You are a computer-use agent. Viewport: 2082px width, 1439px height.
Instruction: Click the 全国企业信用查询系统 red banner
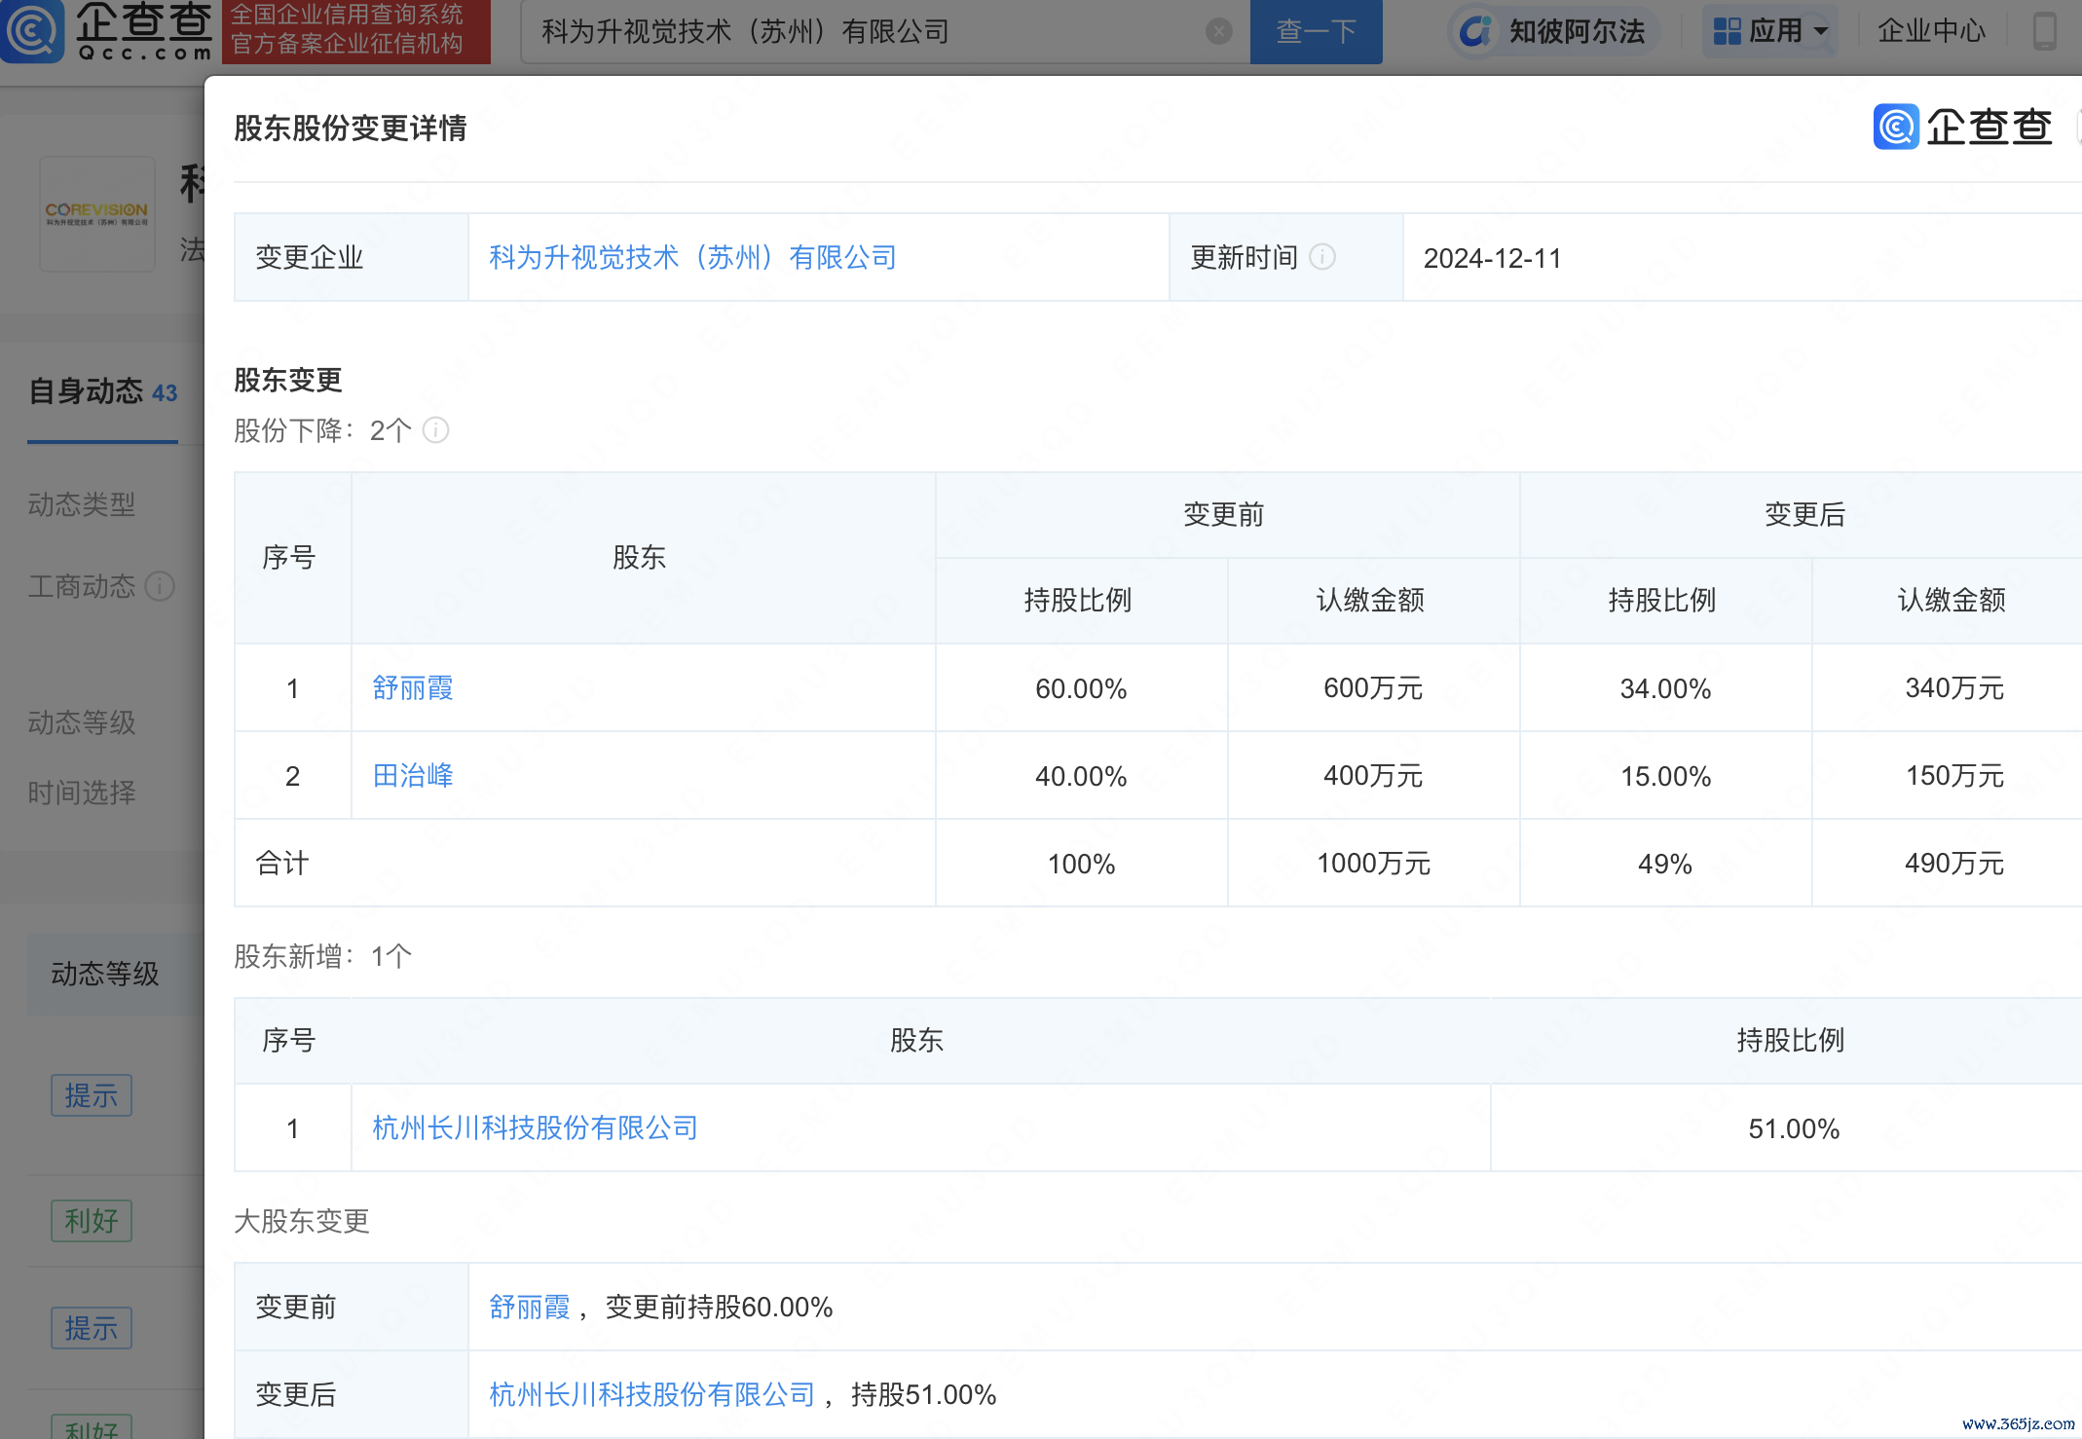pos(356,31)
